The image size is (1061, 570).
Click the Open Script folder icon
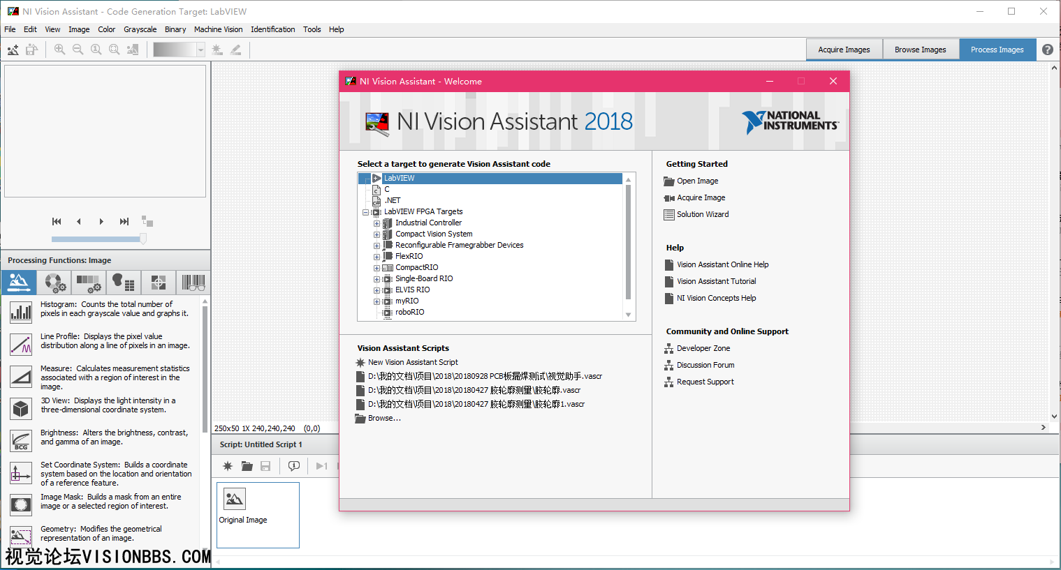pyautogui.click(x=247, y=466)
